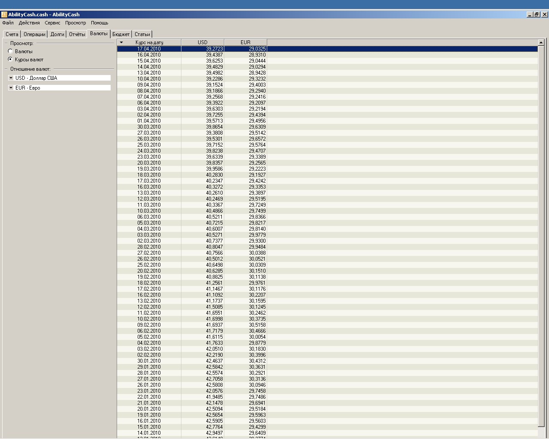The image size is (549, 439).
Task: Restore down the AbilityCash window
Action: click(537, 15)
